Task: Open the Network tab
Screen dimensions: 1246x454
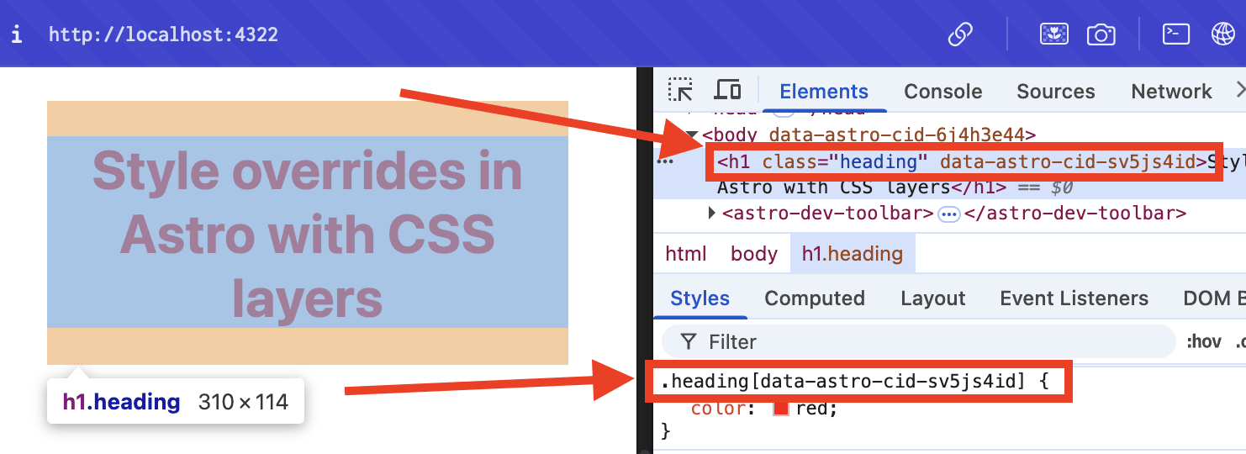Action: tap(1171, 92)
